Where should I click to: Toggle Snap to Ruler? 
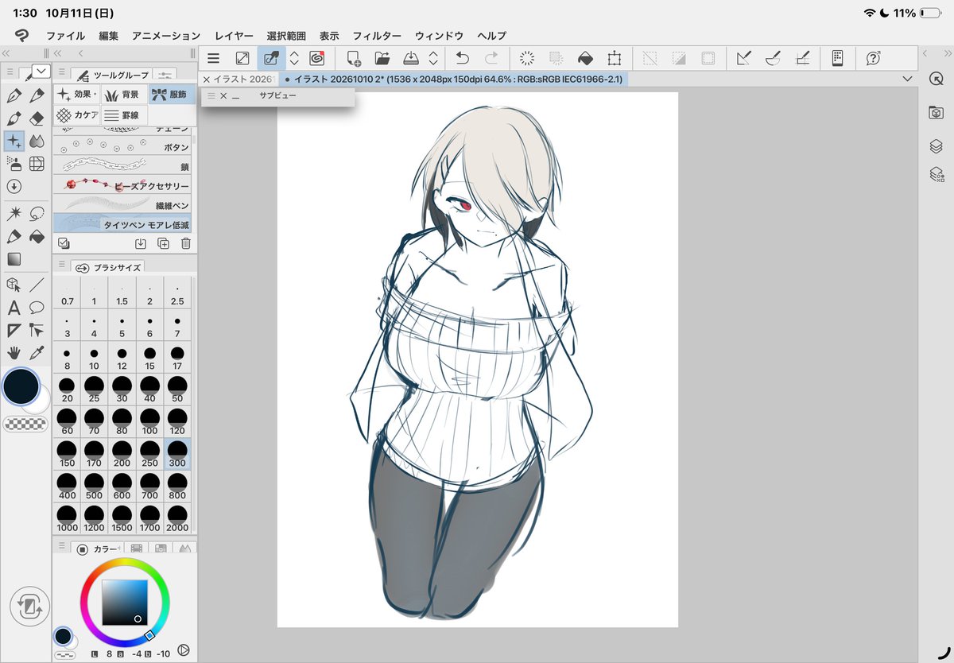[744, 58]
